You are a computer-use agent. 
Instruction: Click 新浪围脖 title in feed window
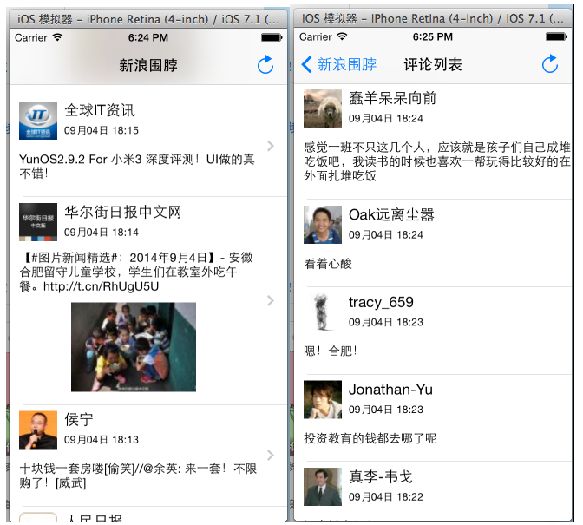(148, 65)
